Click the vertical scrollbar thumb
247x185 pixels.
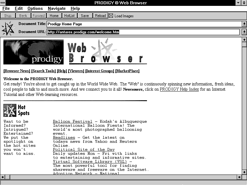pyautogui.click(x=244, y=44)
